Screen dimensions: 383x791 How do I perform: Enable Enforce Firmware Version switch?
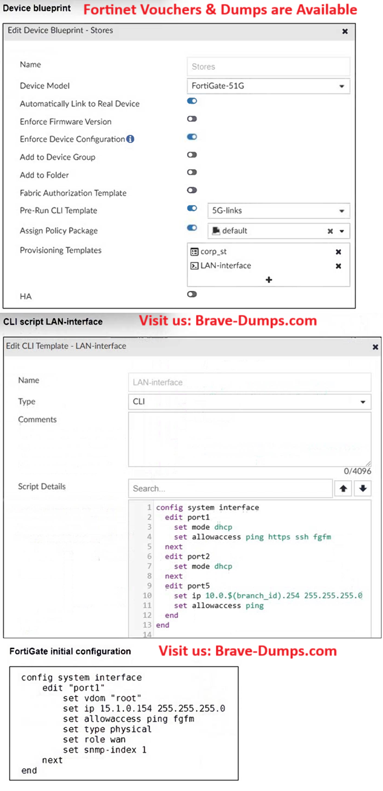[x=192, y=119]
